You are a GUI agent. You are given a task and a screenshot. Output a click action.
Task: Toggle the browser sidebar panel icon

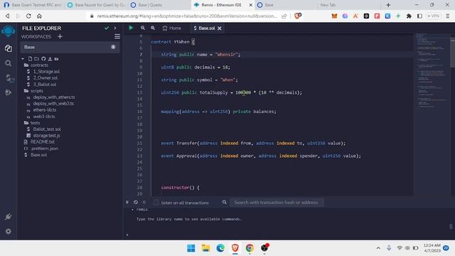[419, 16]
